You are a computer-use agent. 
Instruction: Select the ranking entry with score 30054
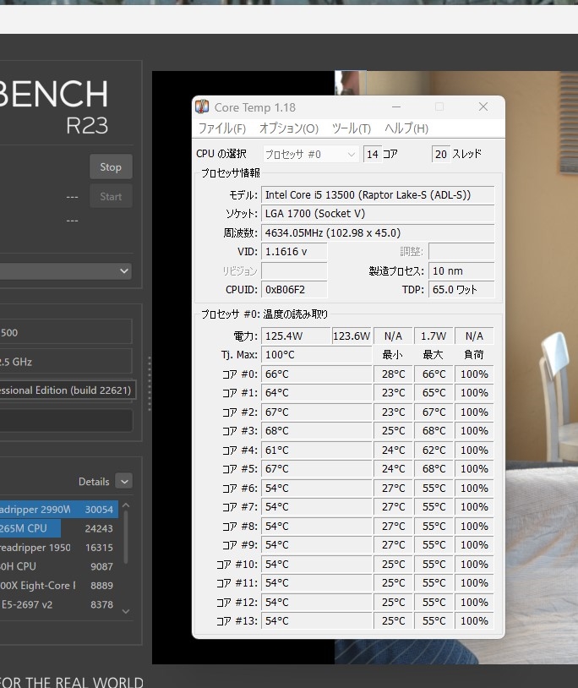point(59,510)
